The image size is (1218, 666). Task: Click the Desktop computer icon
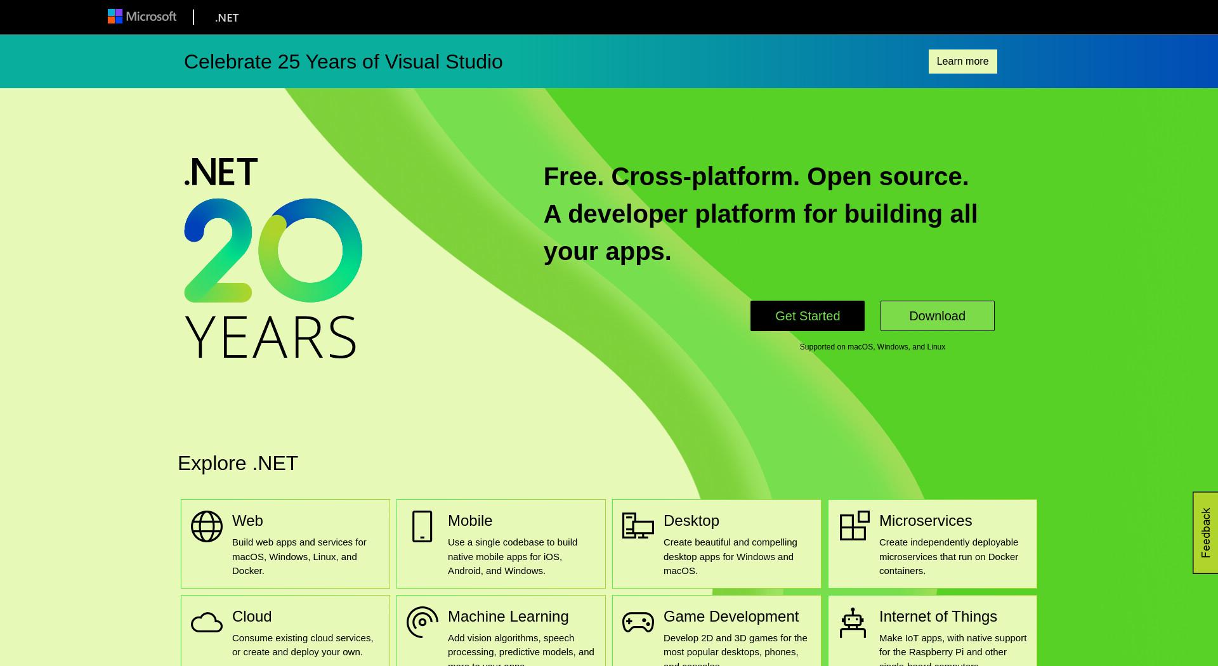pyautogui.click(x=638, y=526)
